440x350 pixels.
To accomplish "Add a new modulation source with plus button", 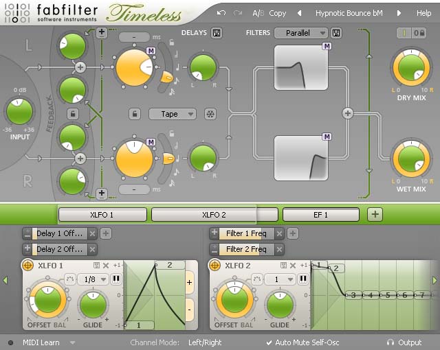I will click(375, 215).
